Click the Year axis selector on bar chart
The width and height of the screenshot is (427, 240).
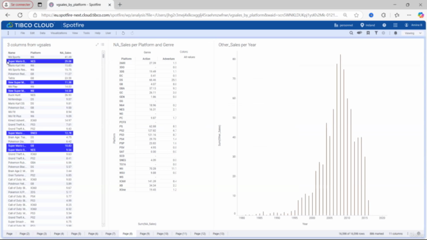pyautogui.click(x=305, y=224)
